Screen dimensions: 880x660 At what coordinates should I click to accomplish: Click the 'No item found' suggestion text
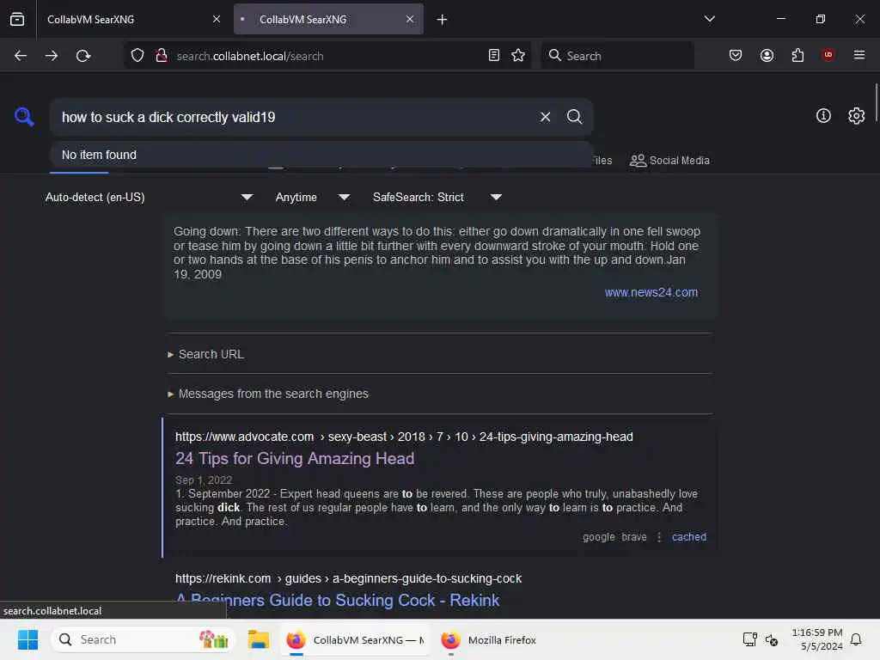click(99, 155)
